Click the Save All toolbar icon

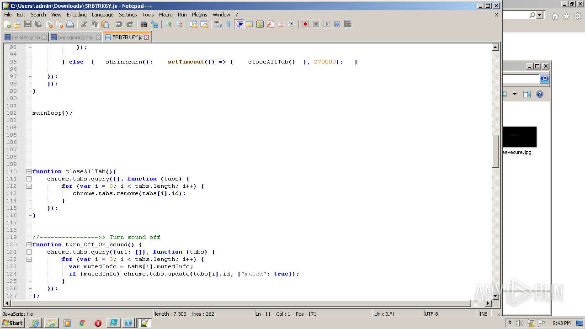coord(38,24)
